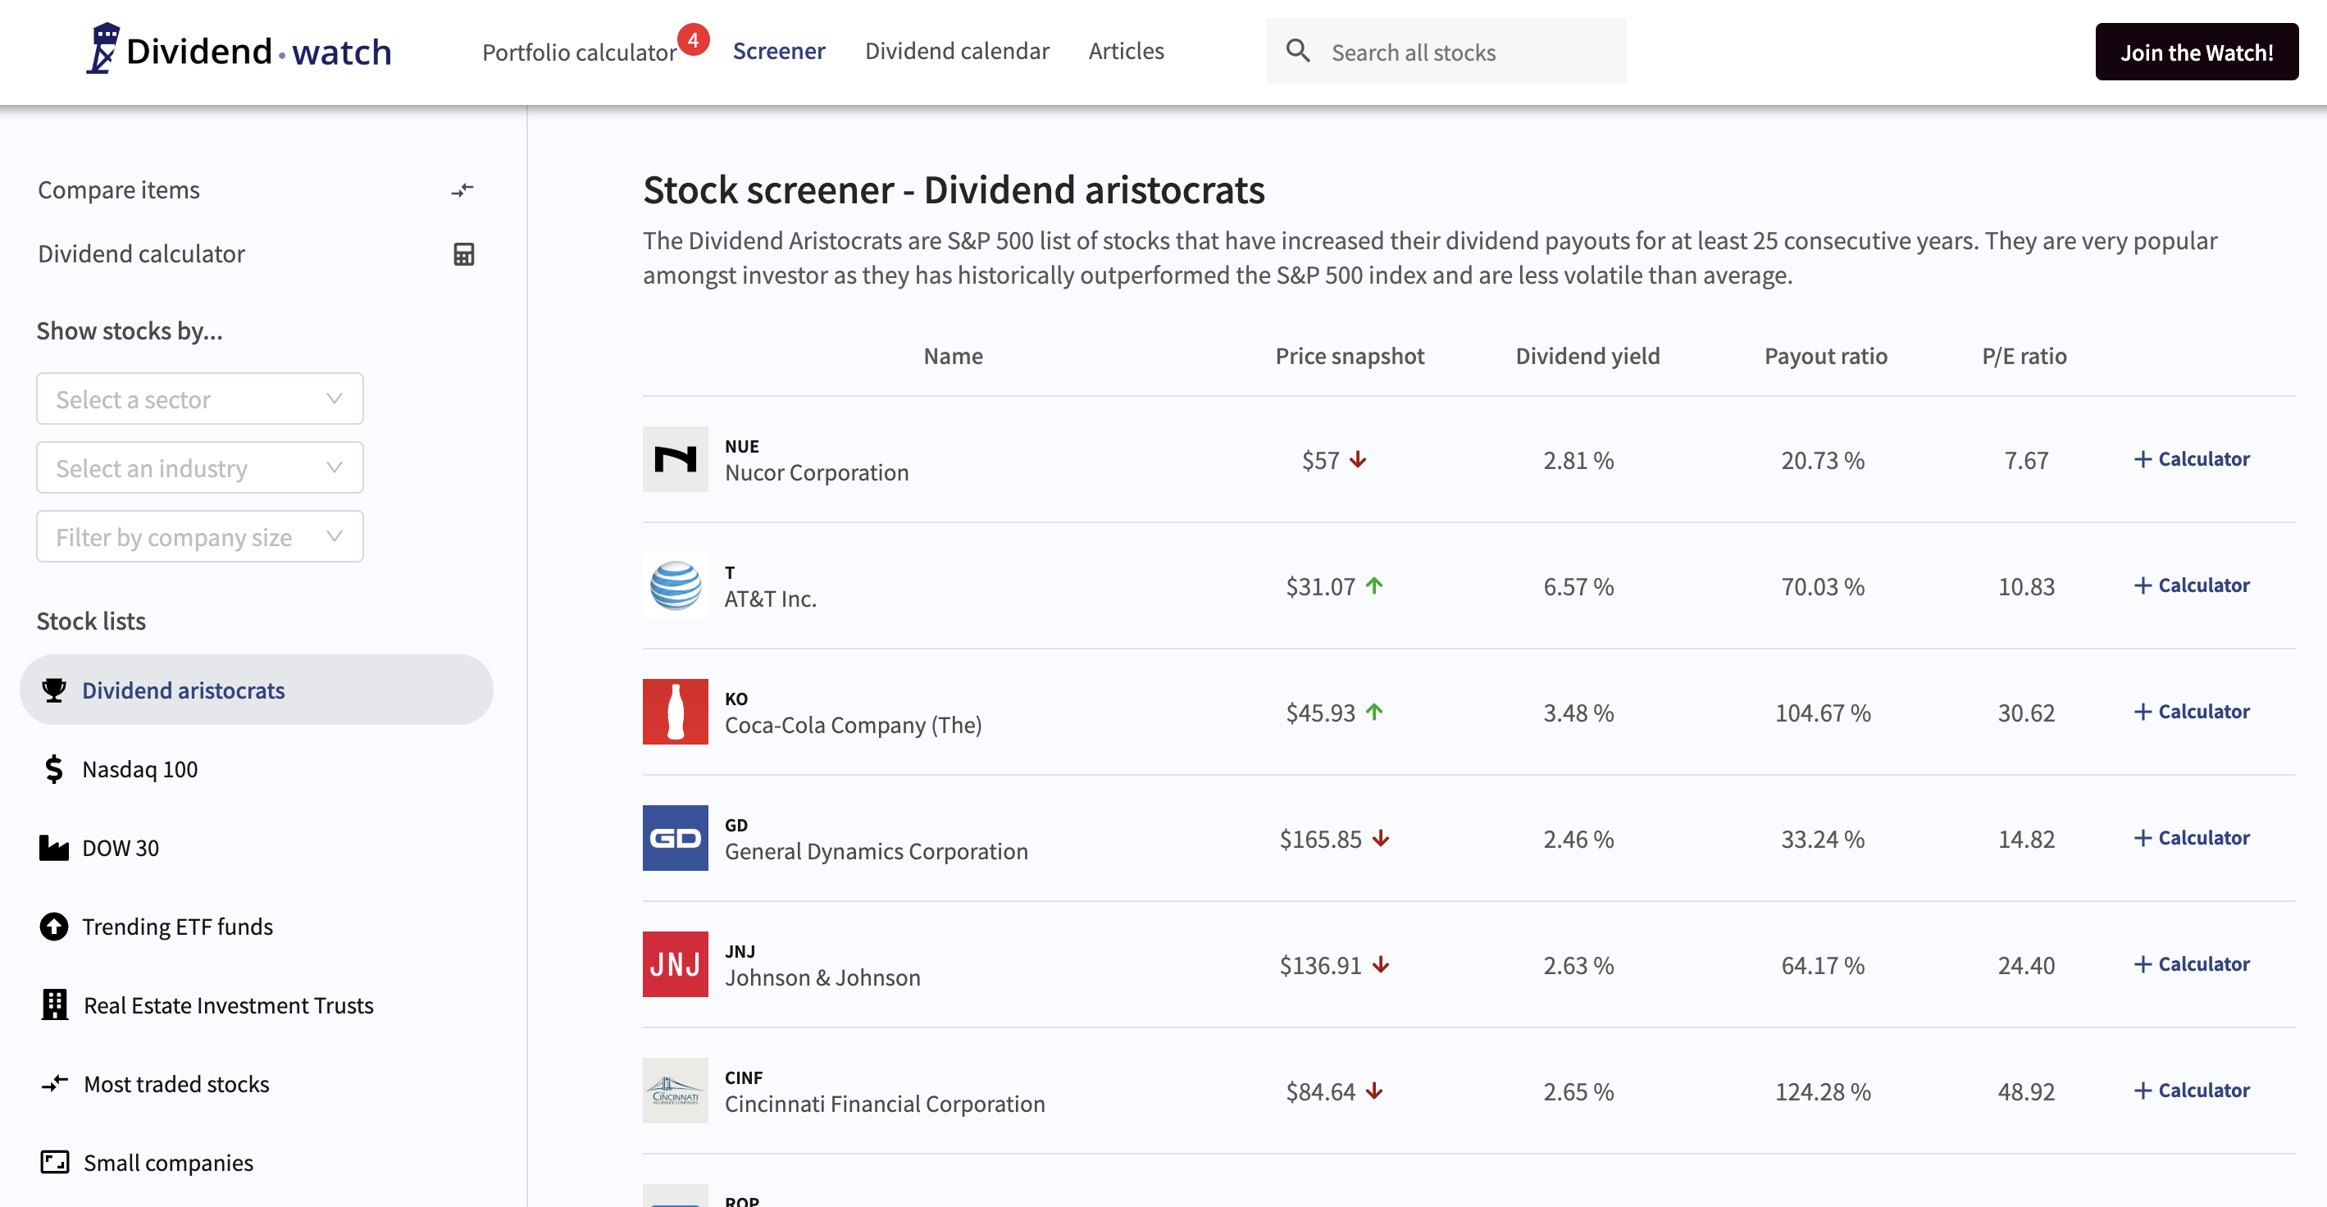This screenshot has width=2327, height=1207.
Task: Click the AT&T globe logo
Action: 675,585
